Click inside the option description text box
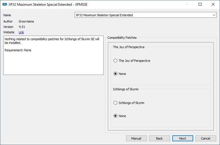 (x=53, y=55)
